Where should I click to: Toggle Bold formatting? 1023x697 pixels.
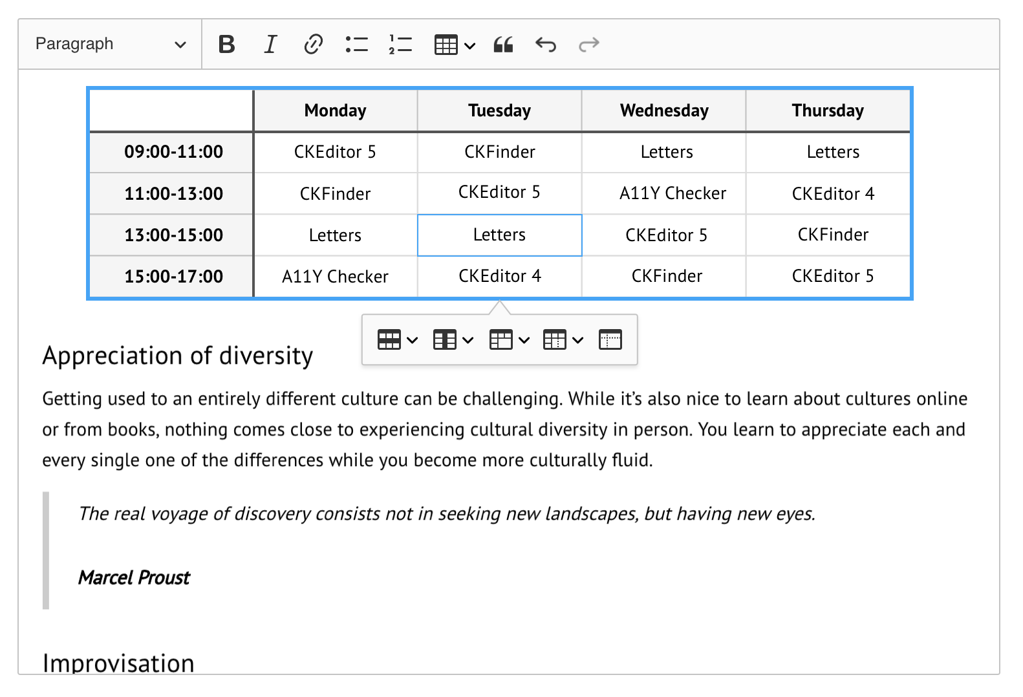point(227,44)
